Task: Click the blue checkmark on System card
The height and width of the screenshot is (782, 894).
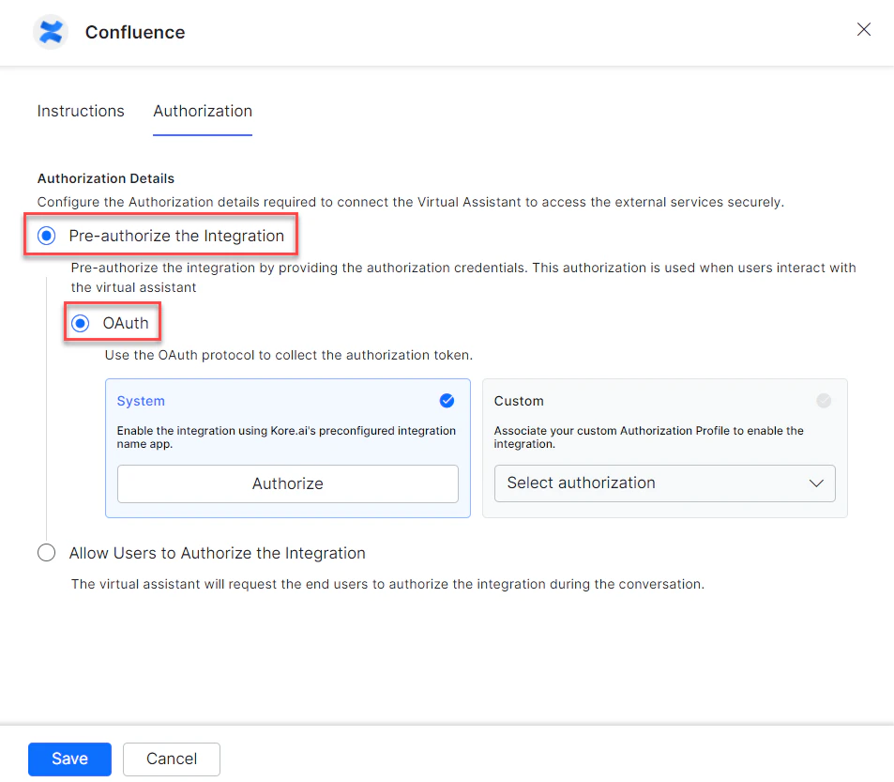Action: pos(447,401)
